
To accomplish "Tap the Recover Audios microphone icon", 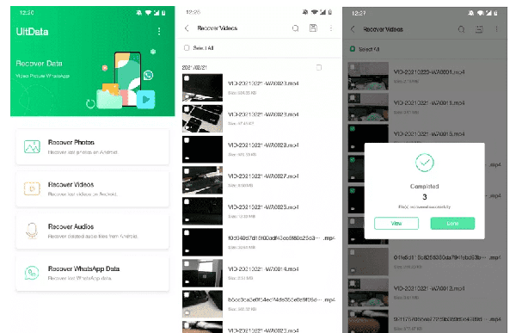I will [32, 231].
